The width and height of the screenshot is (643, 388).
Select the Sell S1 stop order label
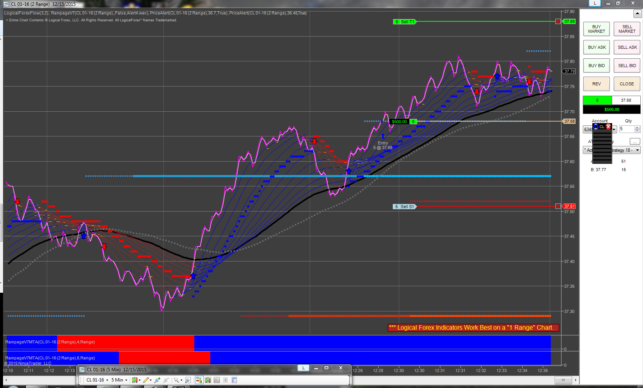click(x=404, y=207)
